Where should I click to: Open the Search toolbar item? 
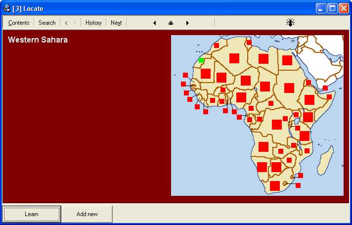(47, 23)
